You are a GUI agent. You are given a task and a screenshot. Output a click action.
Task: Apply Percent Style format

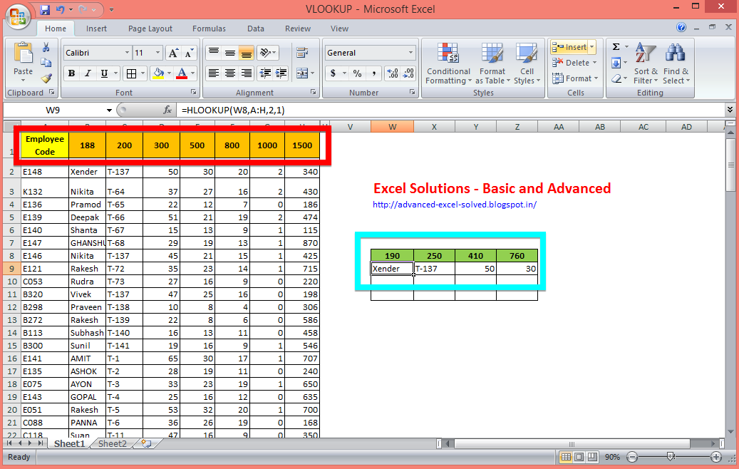click(x=357, y=73)
